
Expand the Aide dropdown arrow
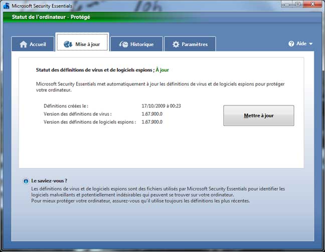tap(311, 44)
